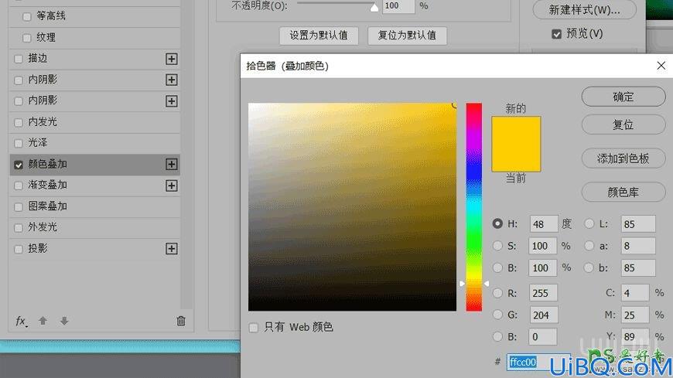The width and height of the screenshot is (673, 378).
Task: Select the 投影 style row label
Action: (x=38, y=248)
